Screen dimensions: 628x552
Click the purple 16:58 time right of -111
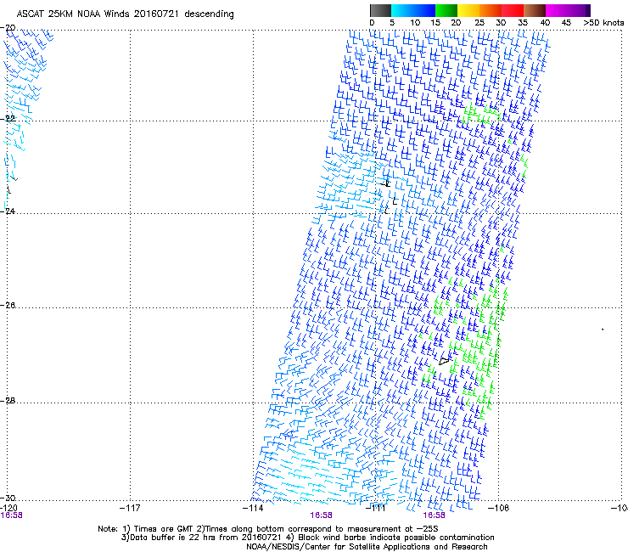435,515
